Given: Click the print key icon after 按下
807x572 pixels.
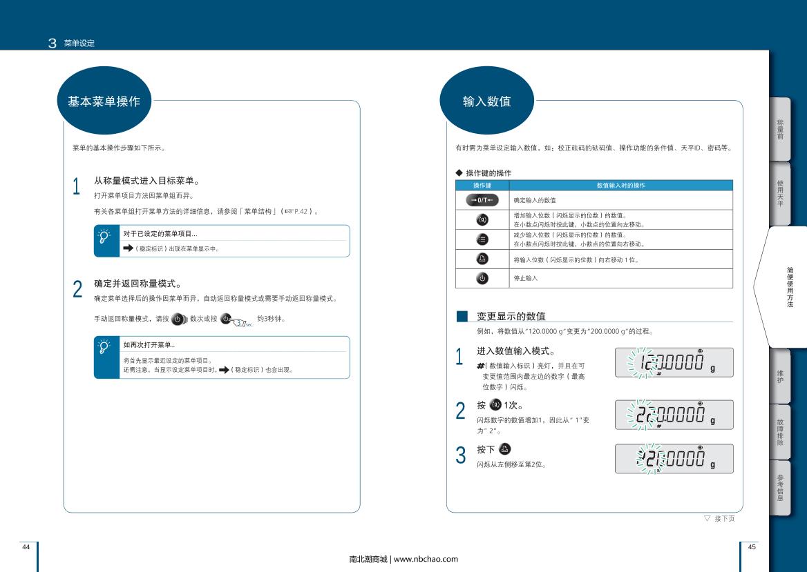Looking at the screenshot, I should (x=505, y=448).
